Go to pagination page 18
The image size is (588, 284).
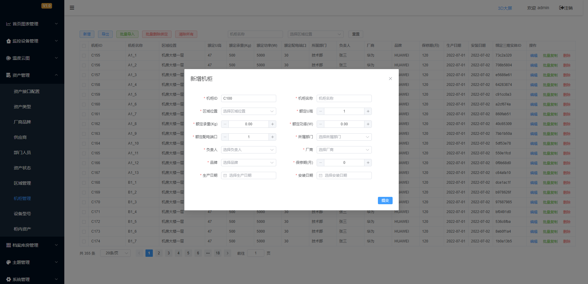click(218, 253)
